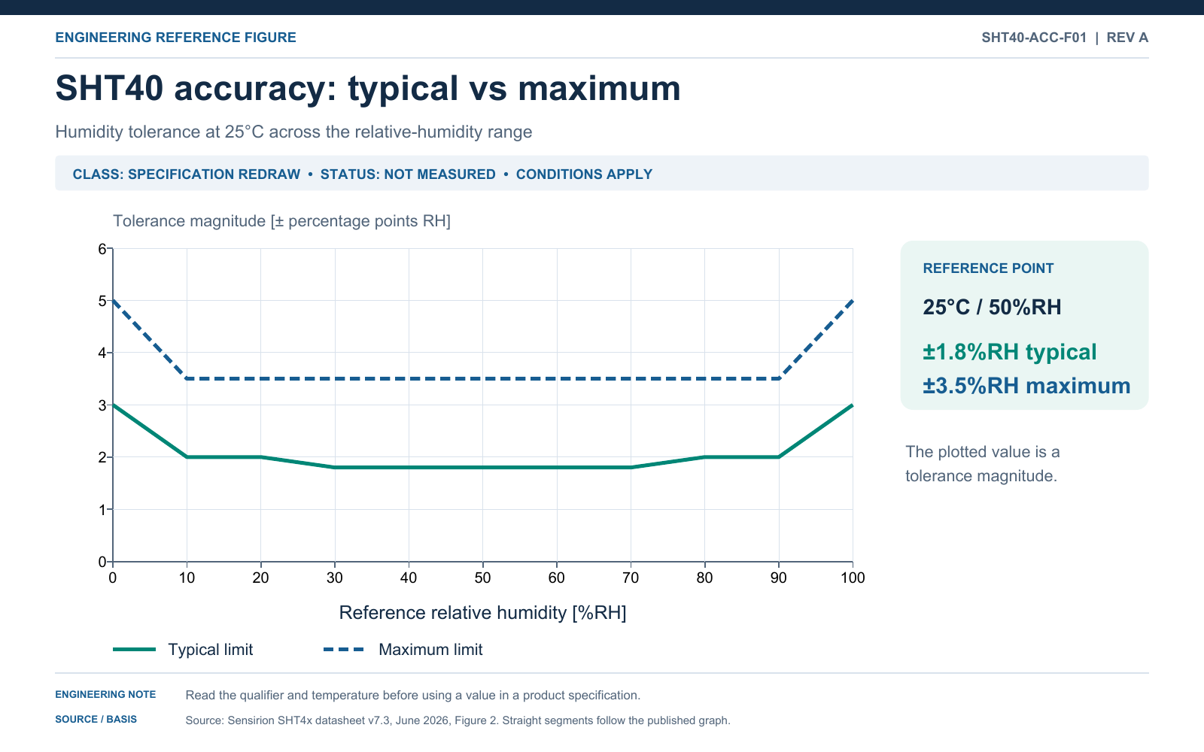Click 'STATUS: NOT MEASURED' in the banner
Screen dimensions: 1204x752
point(408,174)
